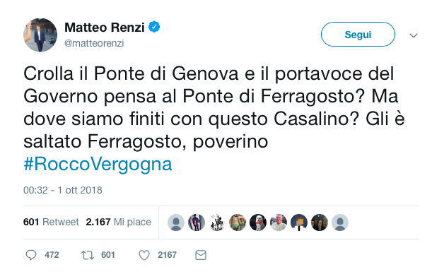Click the reply speech bubble icon
The height and width of the screenshot is (279, 444).
click(31, 255)
